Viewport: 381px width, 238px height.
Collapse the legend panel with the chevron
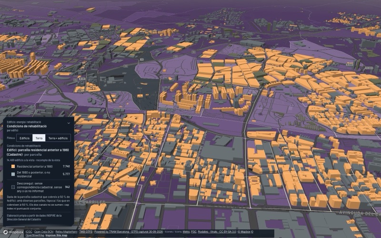pos(69,123)
